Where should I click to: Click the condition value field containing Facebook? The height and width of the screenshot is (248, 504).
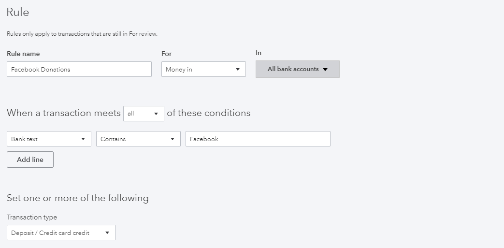[258, 139]
